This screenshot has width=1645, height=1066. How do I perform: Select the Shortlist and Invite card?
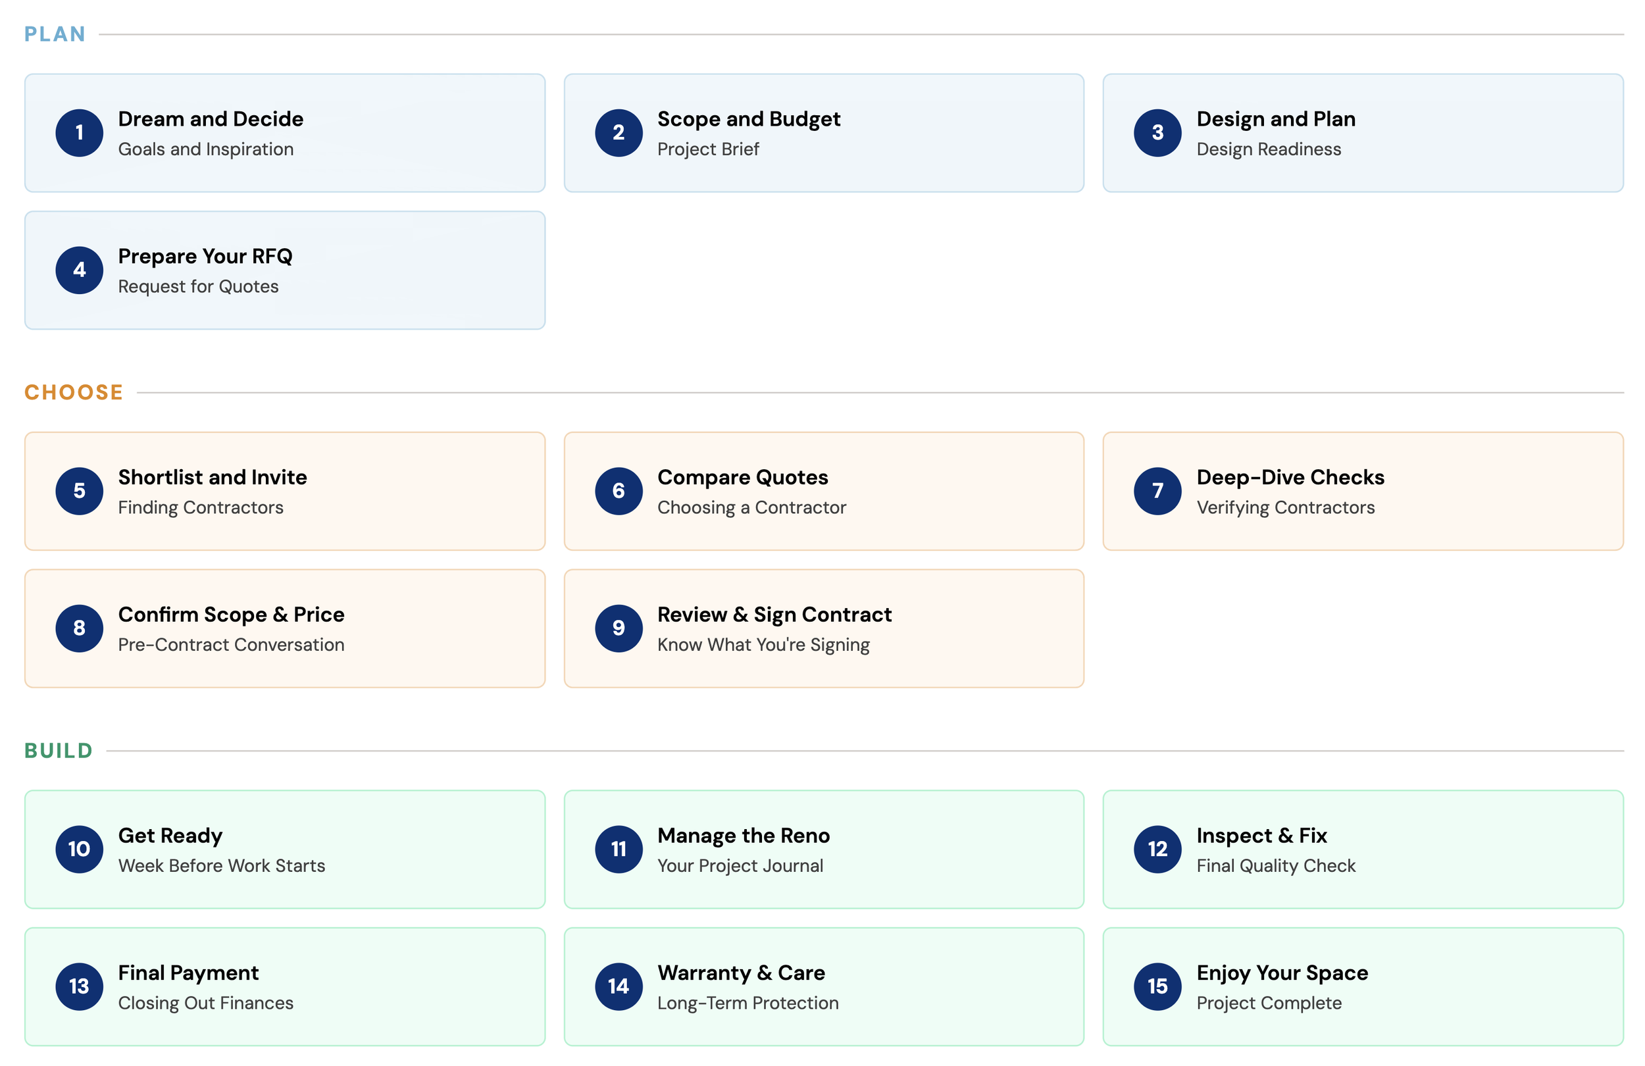coord(284,491)
